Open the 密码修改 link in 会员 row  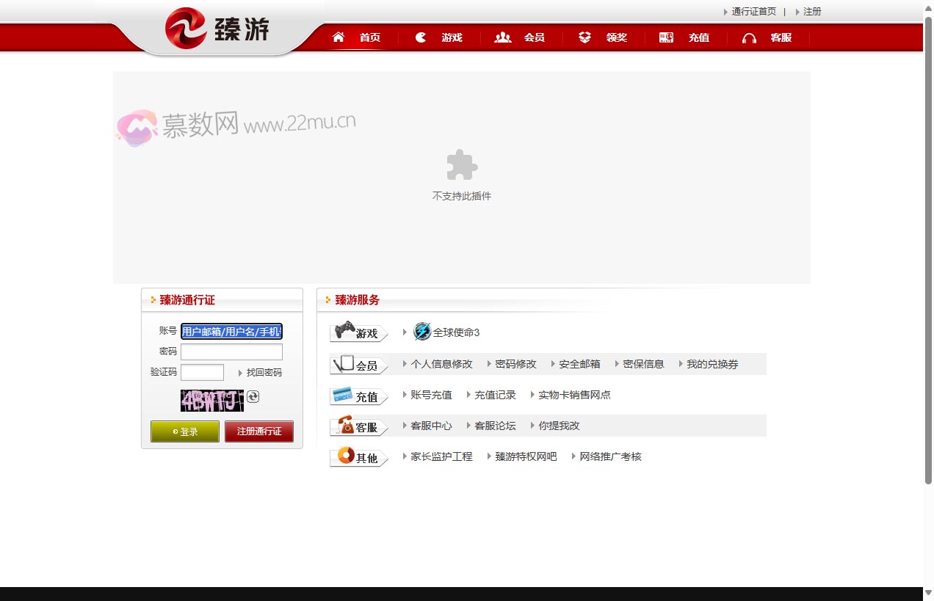pos(515,363)
